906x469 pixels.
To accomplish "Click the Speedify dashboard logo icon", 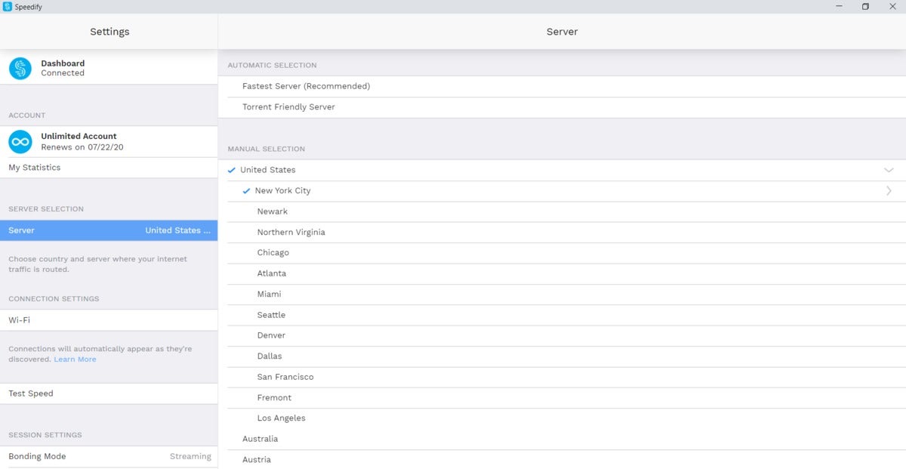I will pyautogui.click(x=20, y=68).
